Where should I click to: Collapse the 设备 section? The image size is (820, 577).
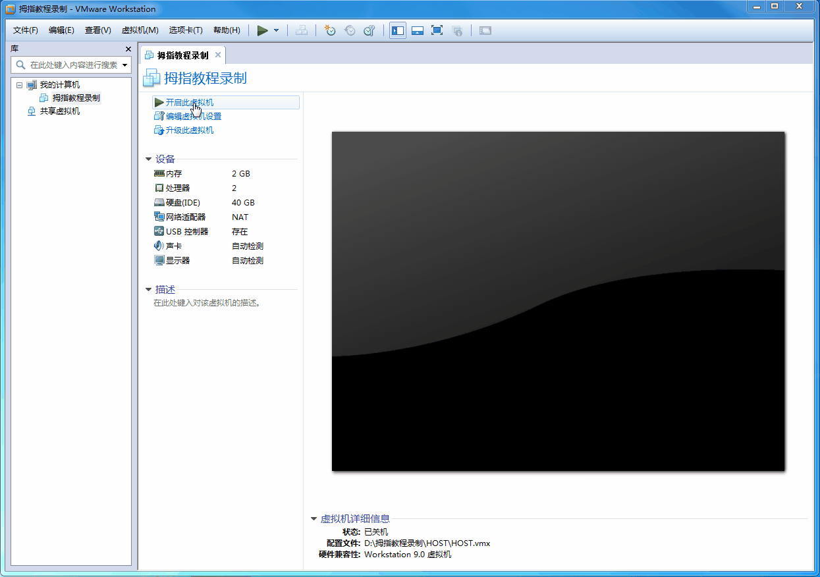point(149,159)
